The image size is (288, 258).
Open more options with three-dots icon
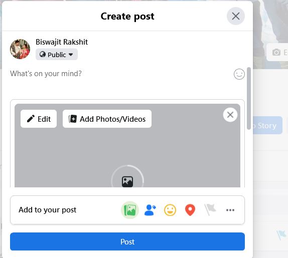(x=230, y=210)
